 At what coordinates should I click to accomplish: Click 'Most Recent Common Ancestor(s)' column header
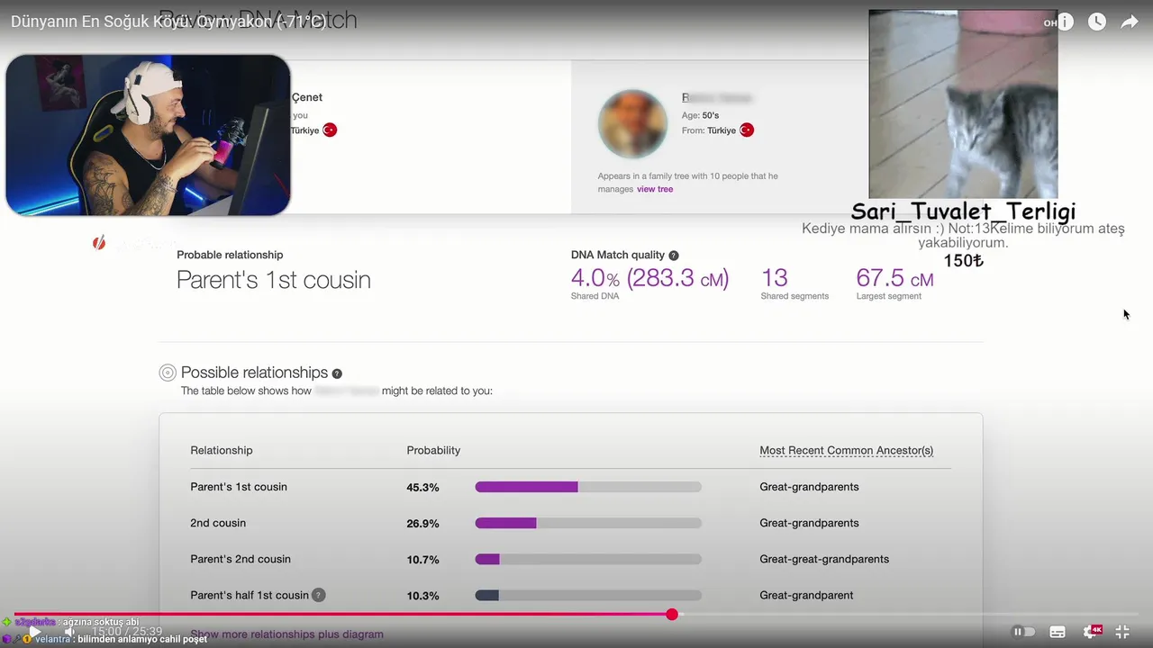(846, 450)
